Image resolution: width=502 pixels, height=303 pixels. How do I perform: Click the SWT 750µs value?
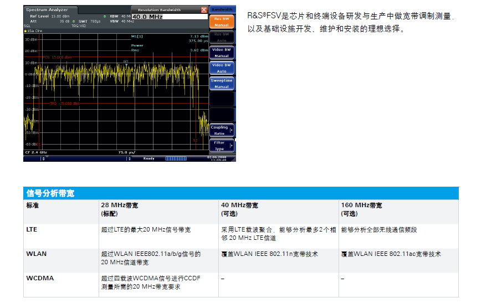pyautogui.click(x=95, y=22)
